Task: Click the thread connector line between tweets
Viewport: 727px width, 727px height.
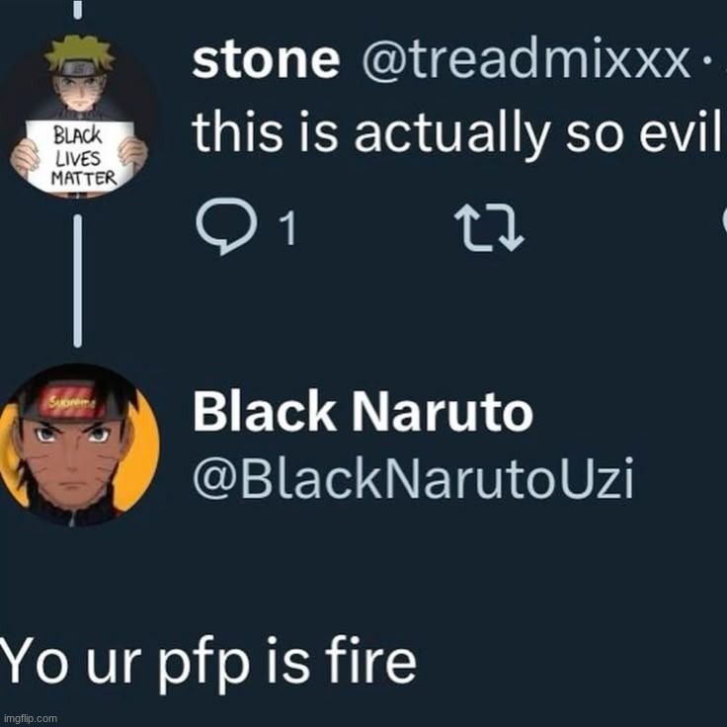Action: click(x=77, y=281)
